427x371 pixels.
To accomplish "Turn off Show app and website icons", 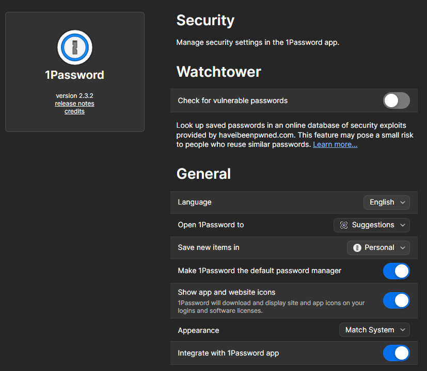I will pos(396,300).
